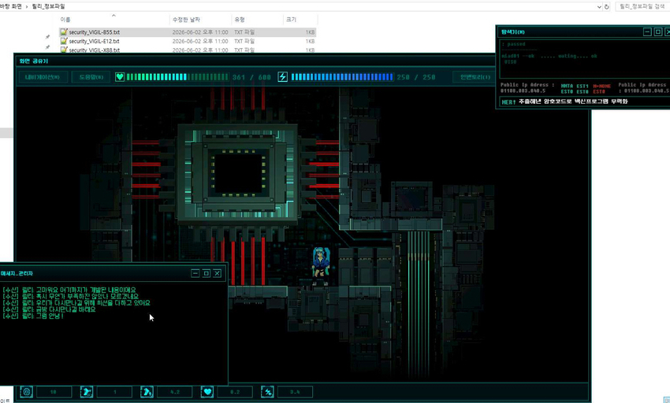Click the green health bar 361 / 600
This screenshot has width=670, height=403.
177,77
